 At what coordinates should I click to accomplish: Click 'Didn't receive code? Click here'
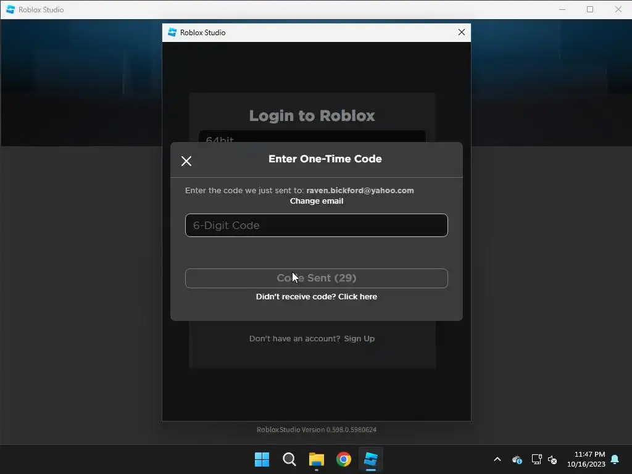(317, 297)
